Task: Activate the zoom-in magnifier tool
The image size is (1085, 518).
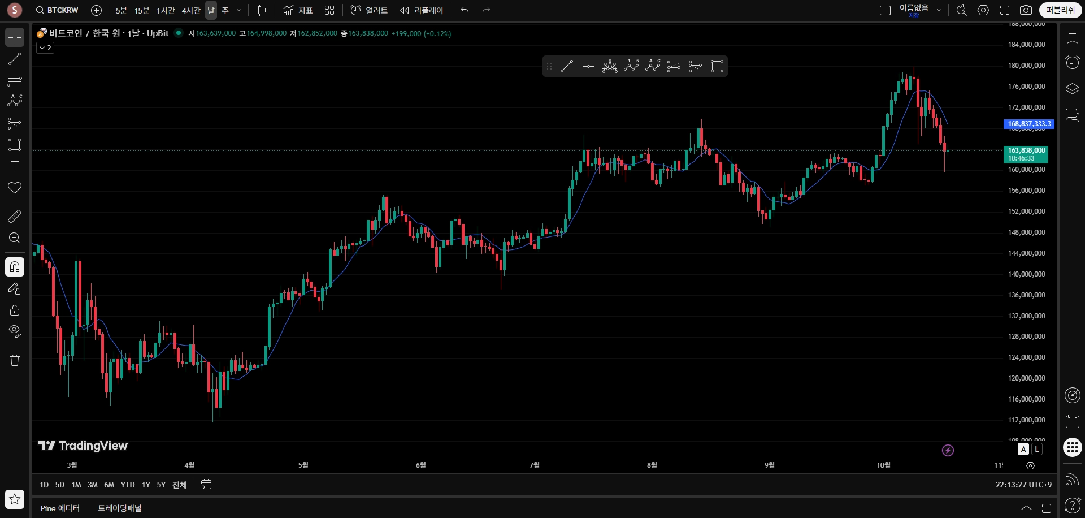Action: coord(15,238)
